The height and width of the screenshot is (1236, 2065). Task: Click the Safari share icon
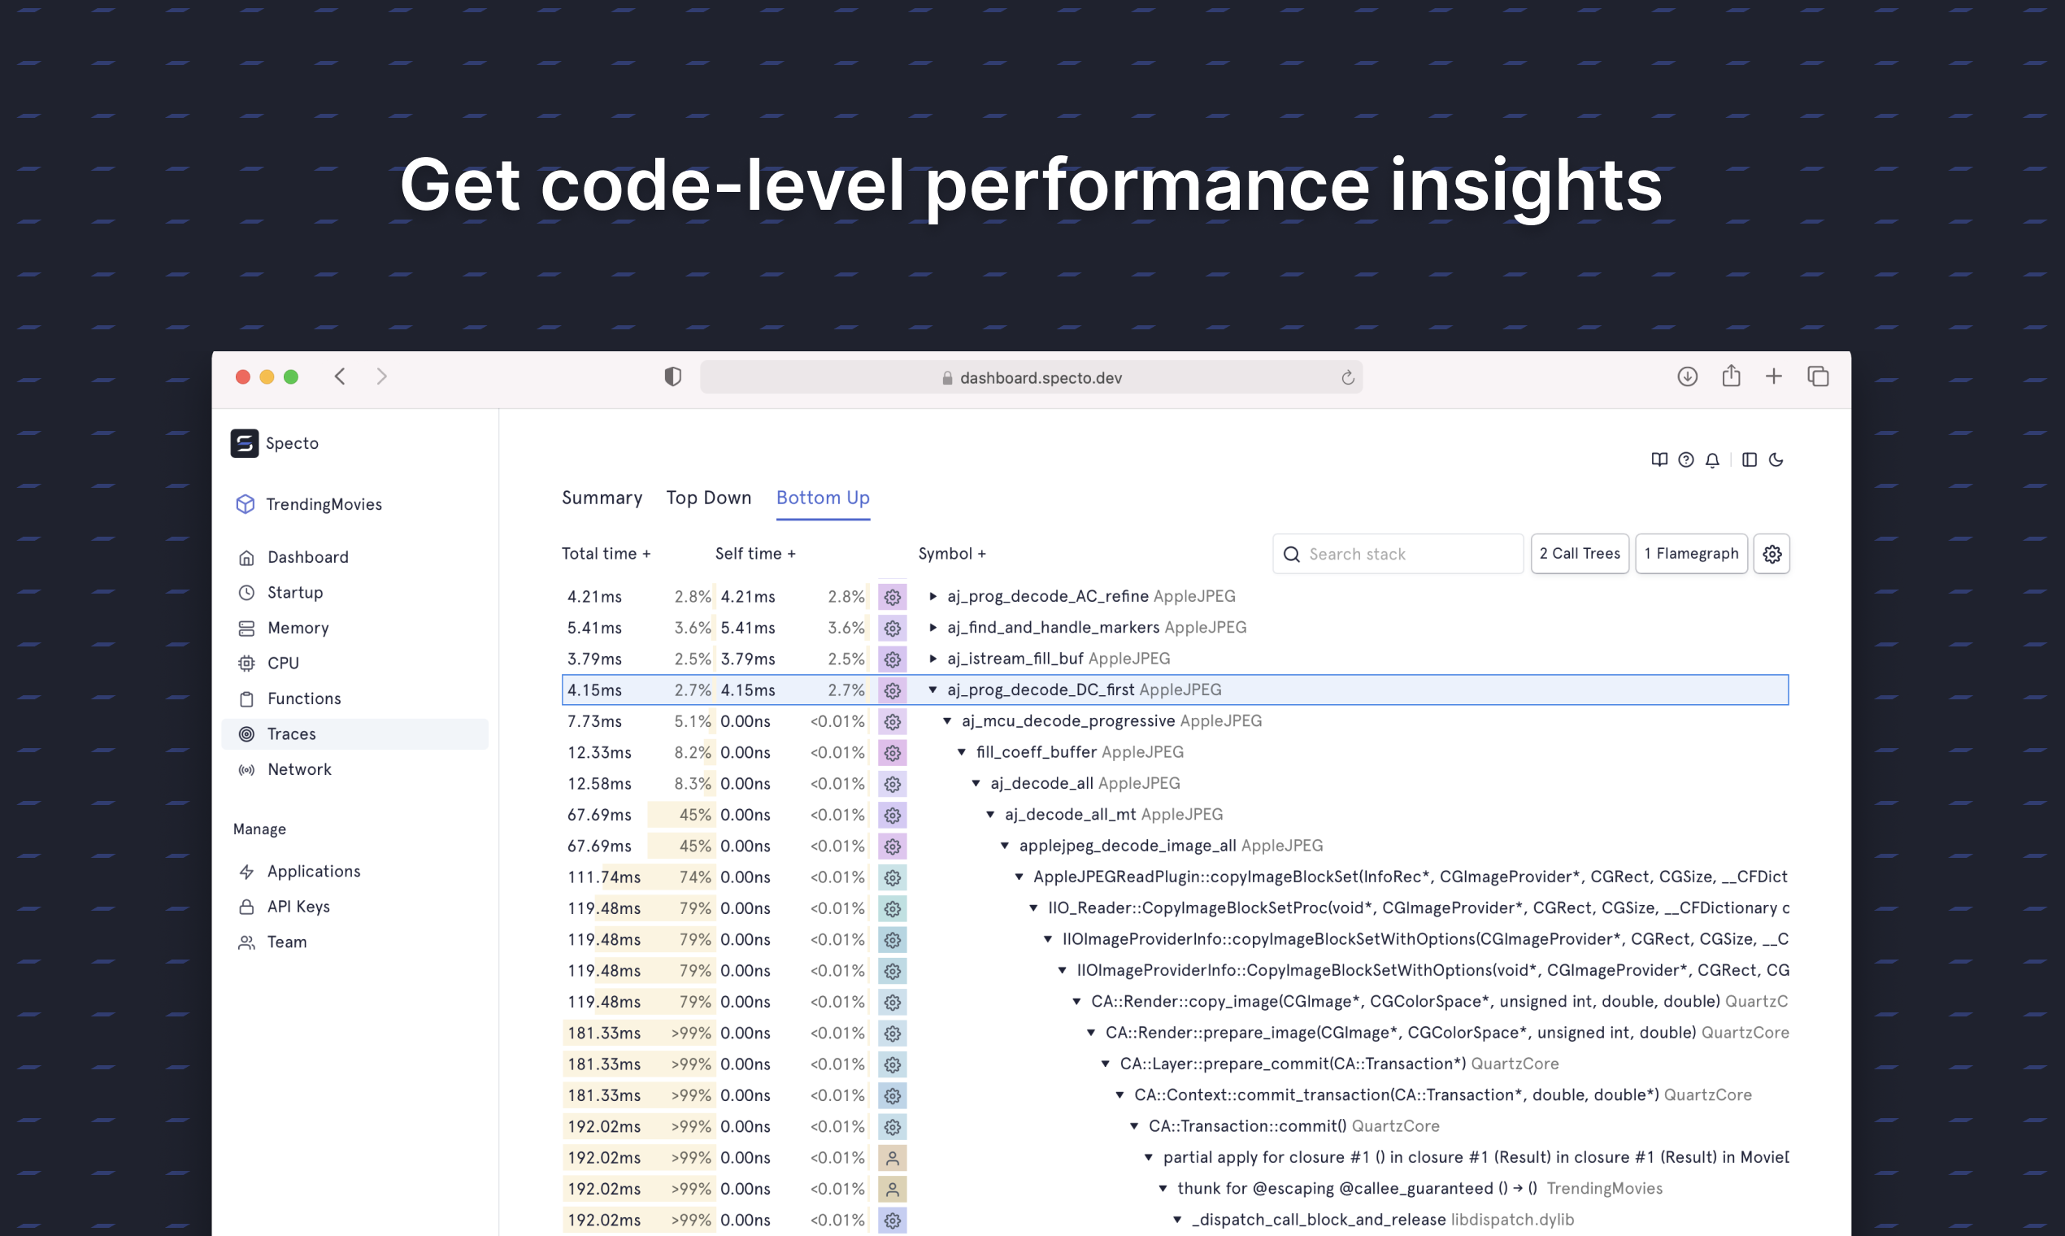pyautogui.click(x=1730, y=376)
